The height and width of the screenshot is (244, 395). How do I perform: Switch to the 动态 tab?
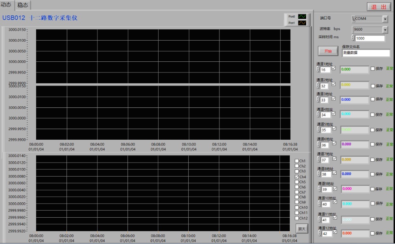tap(7, 5)
